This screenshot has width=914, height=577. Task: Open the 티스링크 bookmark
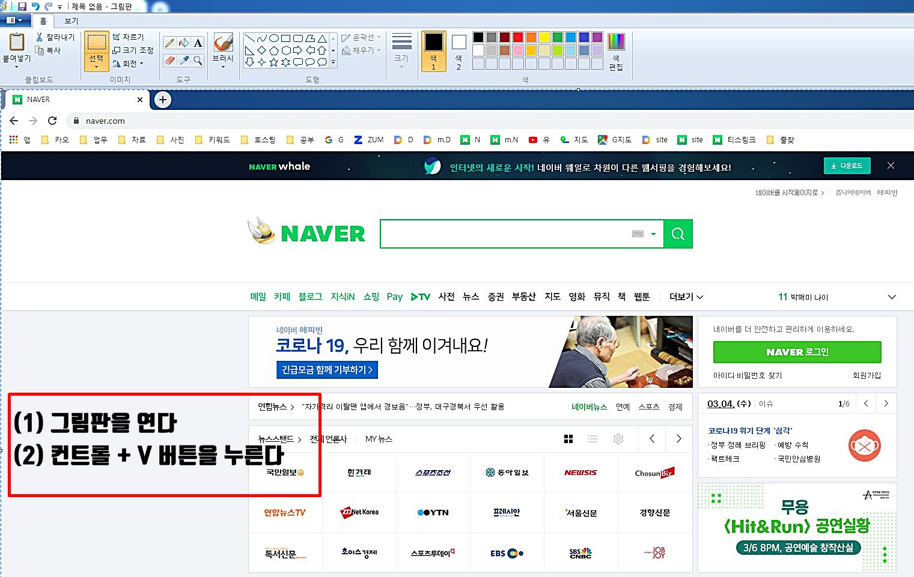(734, 140)
